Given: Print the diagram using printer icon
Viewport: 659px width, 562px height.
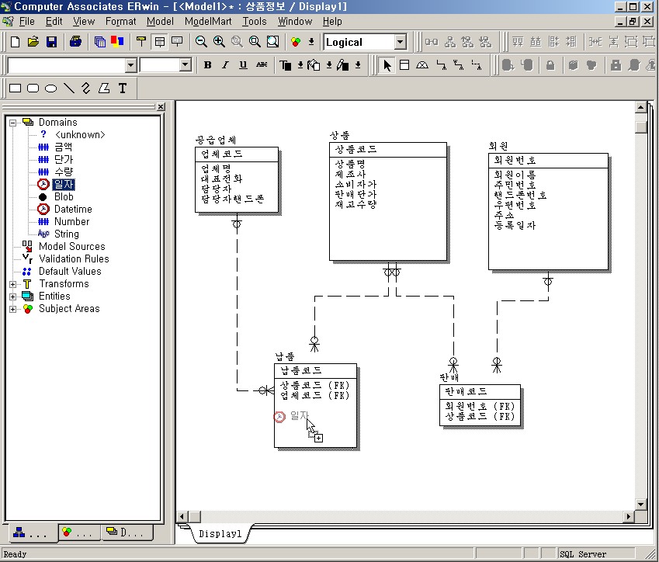Looking at the screenshot, I should pos(75,42).
